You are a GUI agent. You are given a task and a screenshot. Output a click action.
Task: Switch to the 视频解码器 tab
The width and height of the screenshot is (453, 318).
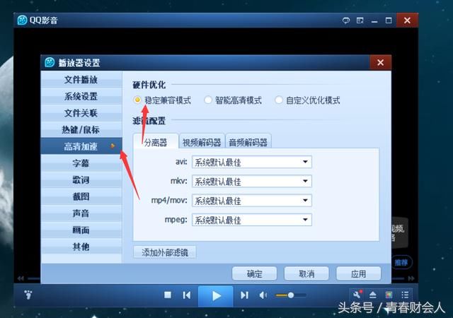click(x=202, y=141)
